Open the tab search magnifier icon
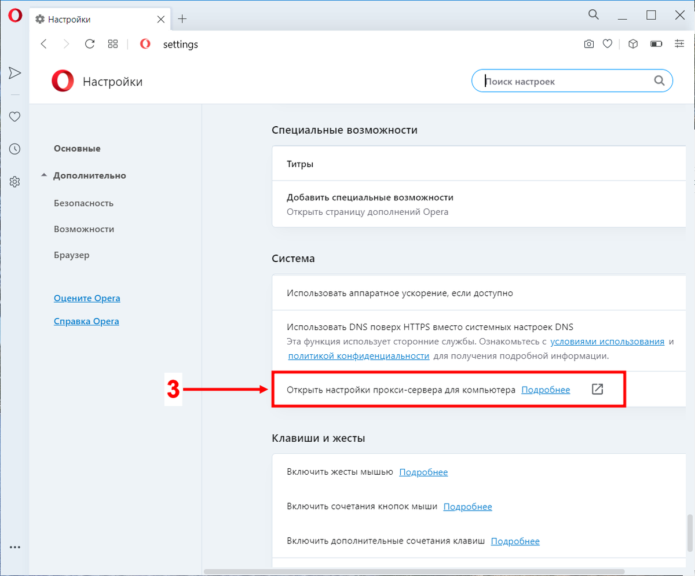Screen dimensions: 695x576 coord(593,15)
